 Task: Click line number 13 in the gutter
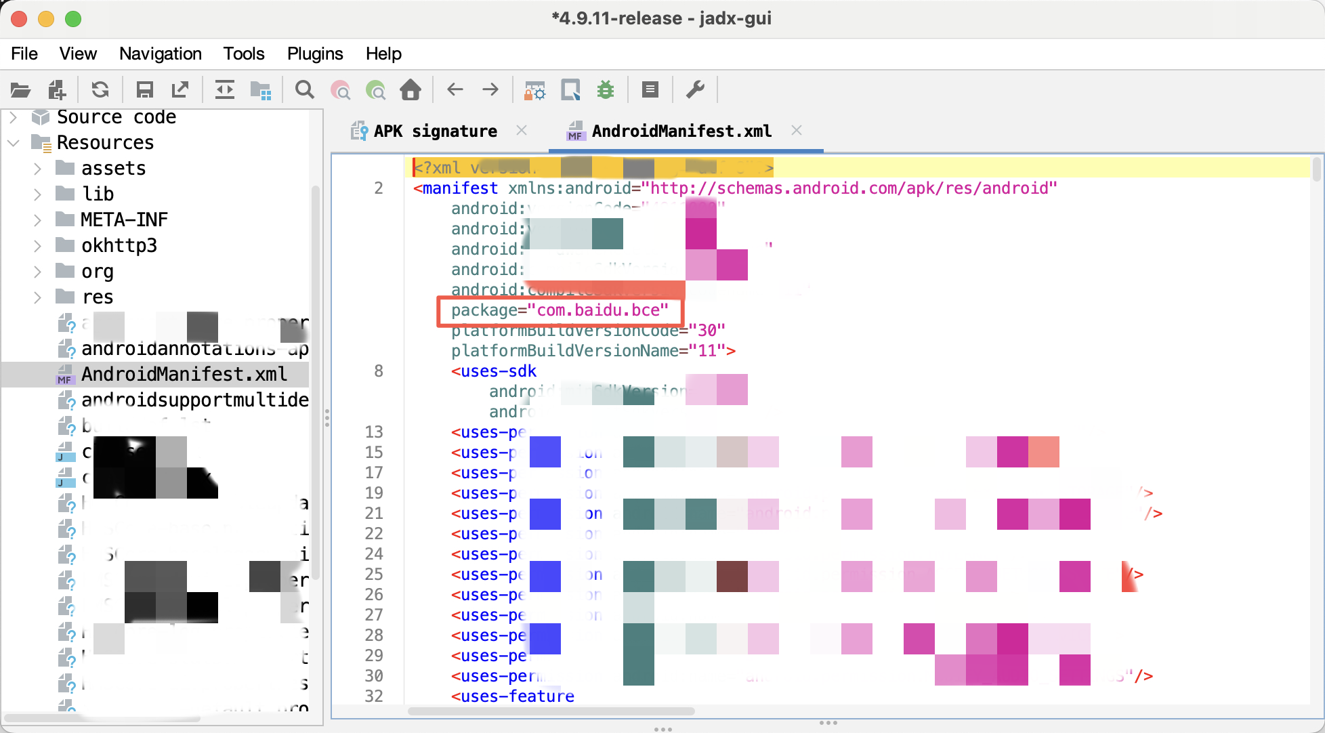[374, 432]
